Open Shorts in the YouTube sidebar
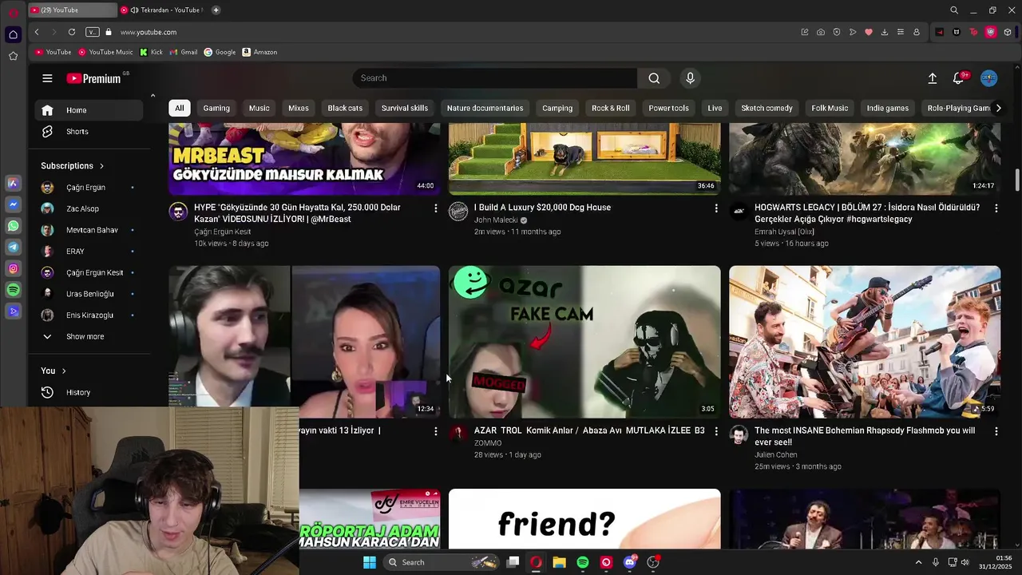1022x575 pixels. [89, 132]
